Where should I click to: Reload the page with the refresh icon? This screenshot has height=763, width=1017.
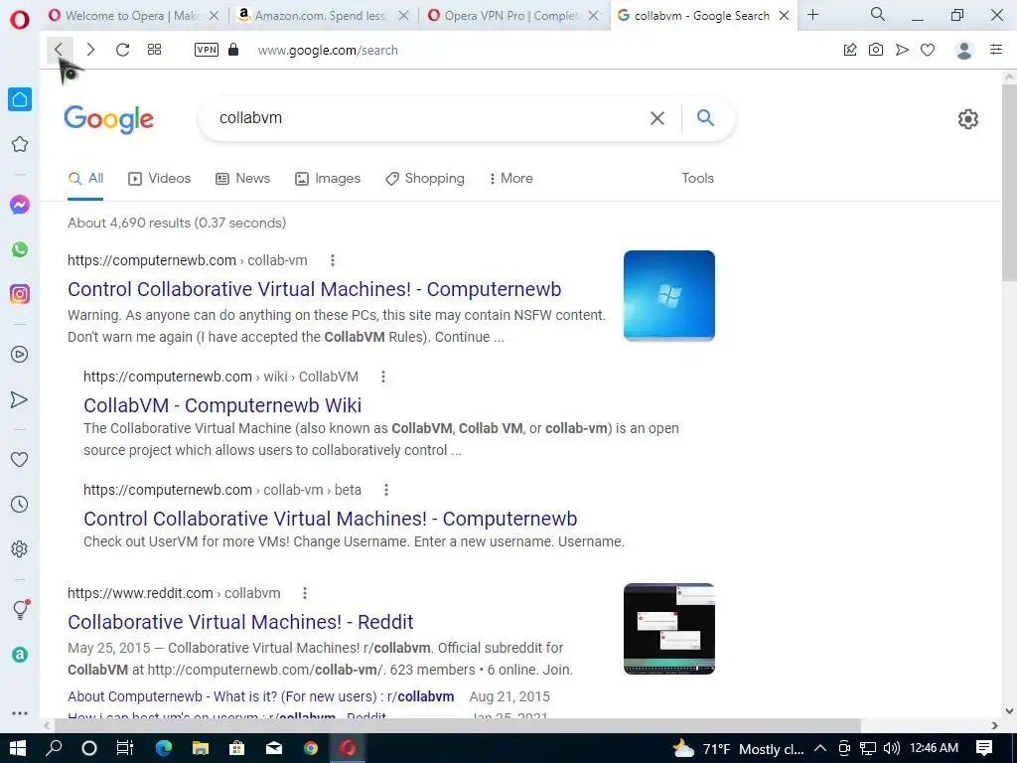coord(122,50)
